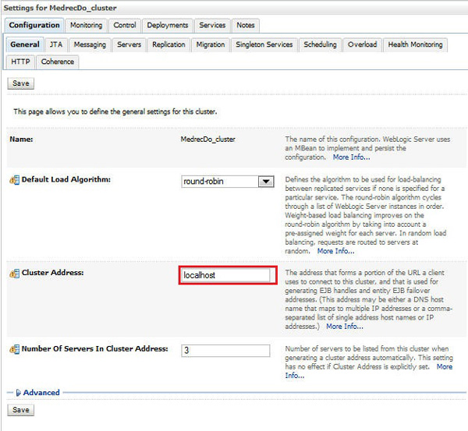Open More Info link for Cluster Address

tap(345, 327)
